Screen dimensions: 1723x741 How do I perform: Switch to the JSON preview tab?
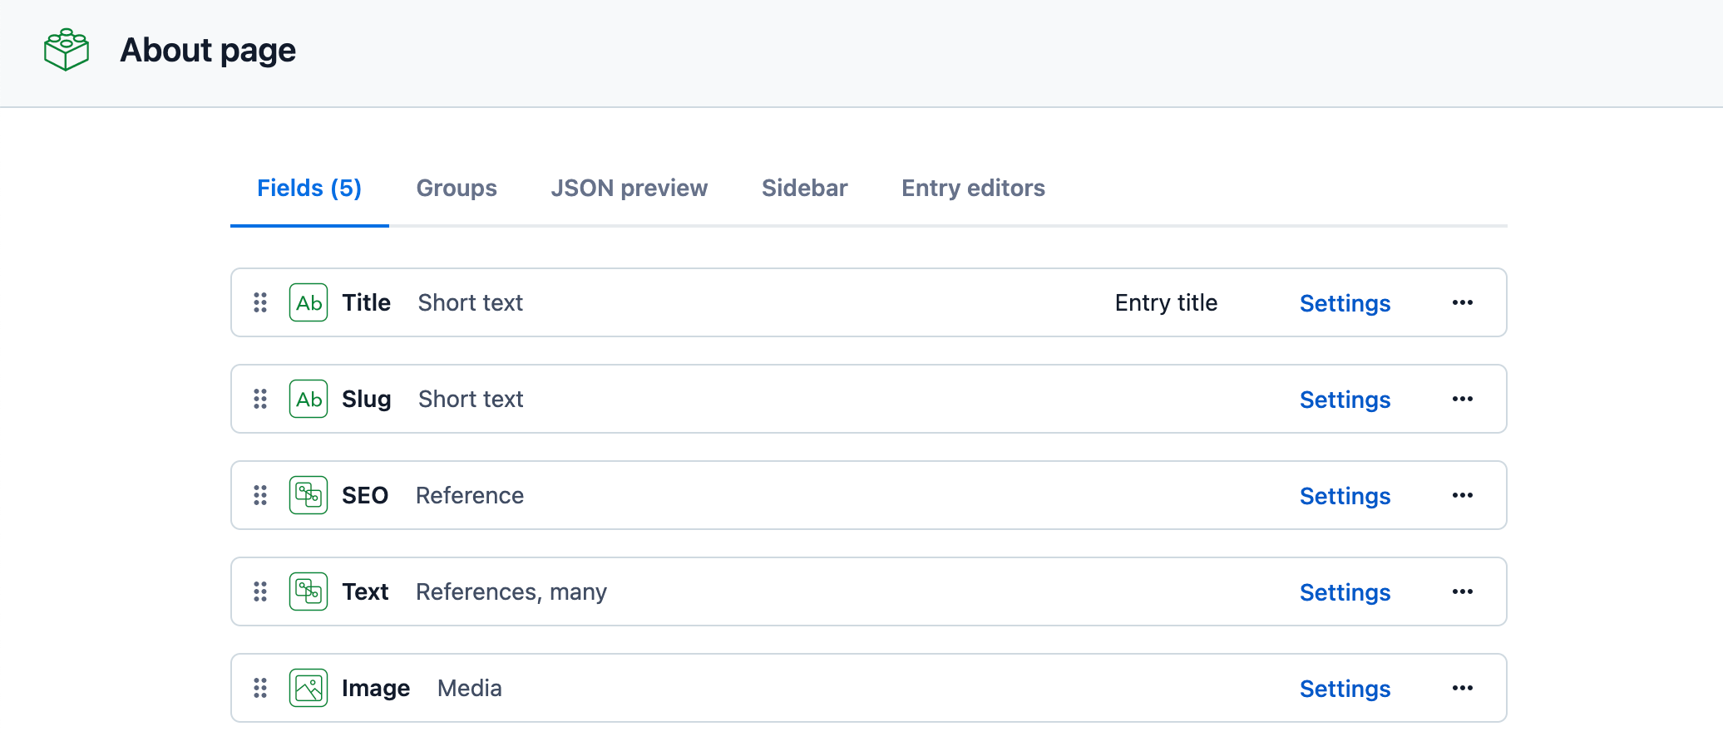(x=629, y=188)
